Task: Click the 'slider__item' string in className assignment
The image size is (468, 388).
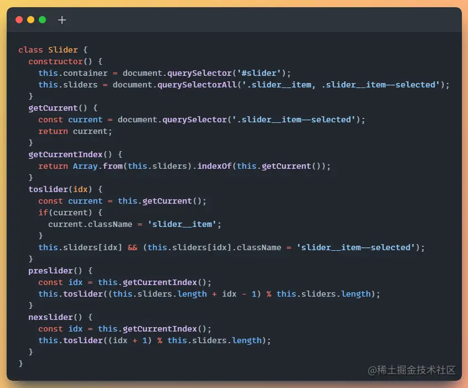Action: [182, 224]
